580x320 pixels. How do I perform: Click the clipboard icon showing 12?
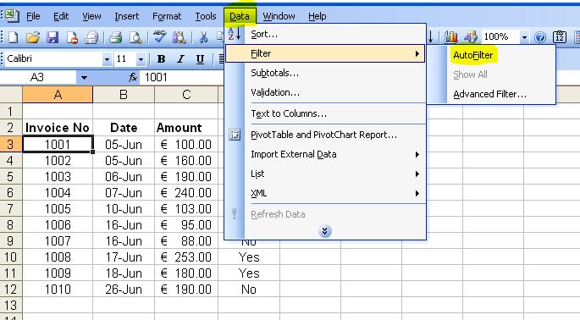pyautogui.click(x=560, y=37)
